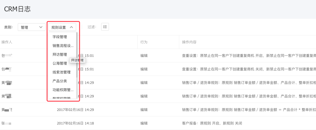Select the 功能权限管... option
This screenshot has height=130, width=316.
pos(63,90)
